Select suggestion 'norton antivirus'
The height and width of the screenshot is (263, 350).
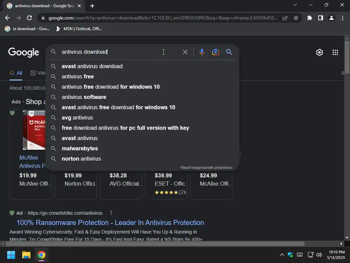point(143,159)
